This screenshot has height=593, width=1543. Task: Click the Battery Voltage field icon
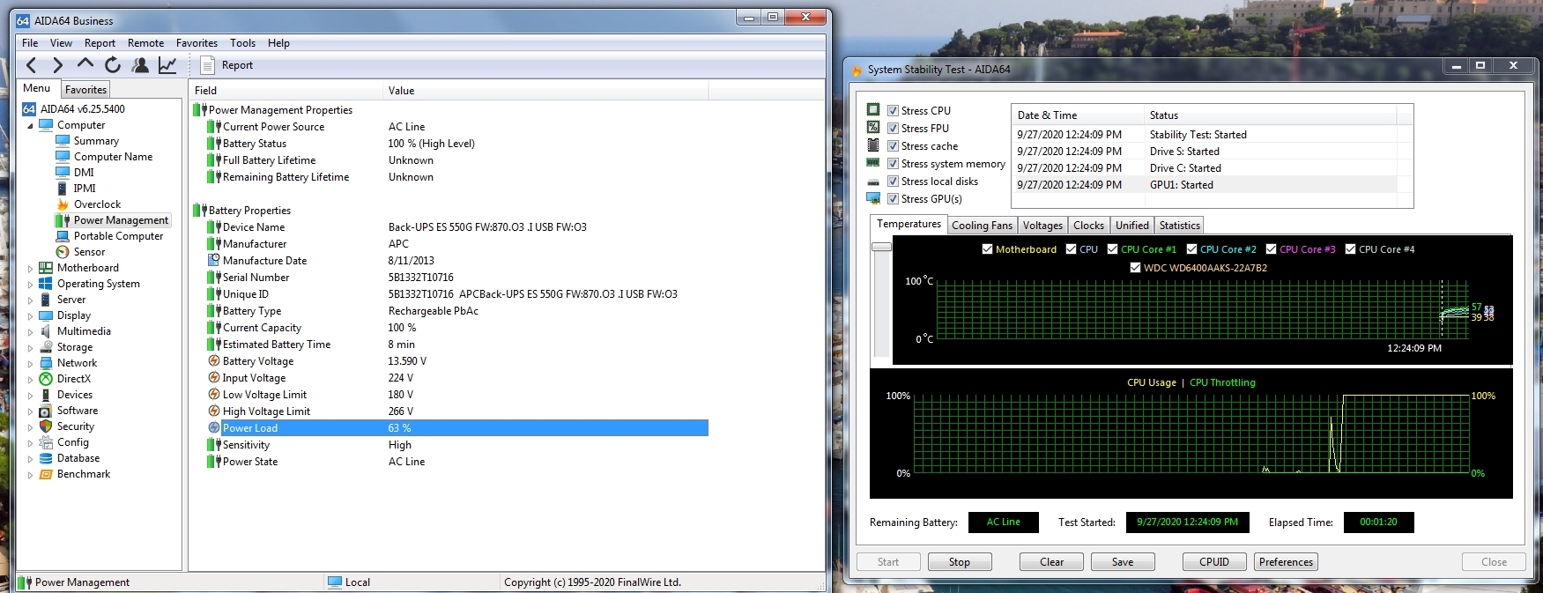tap(213, 361)
